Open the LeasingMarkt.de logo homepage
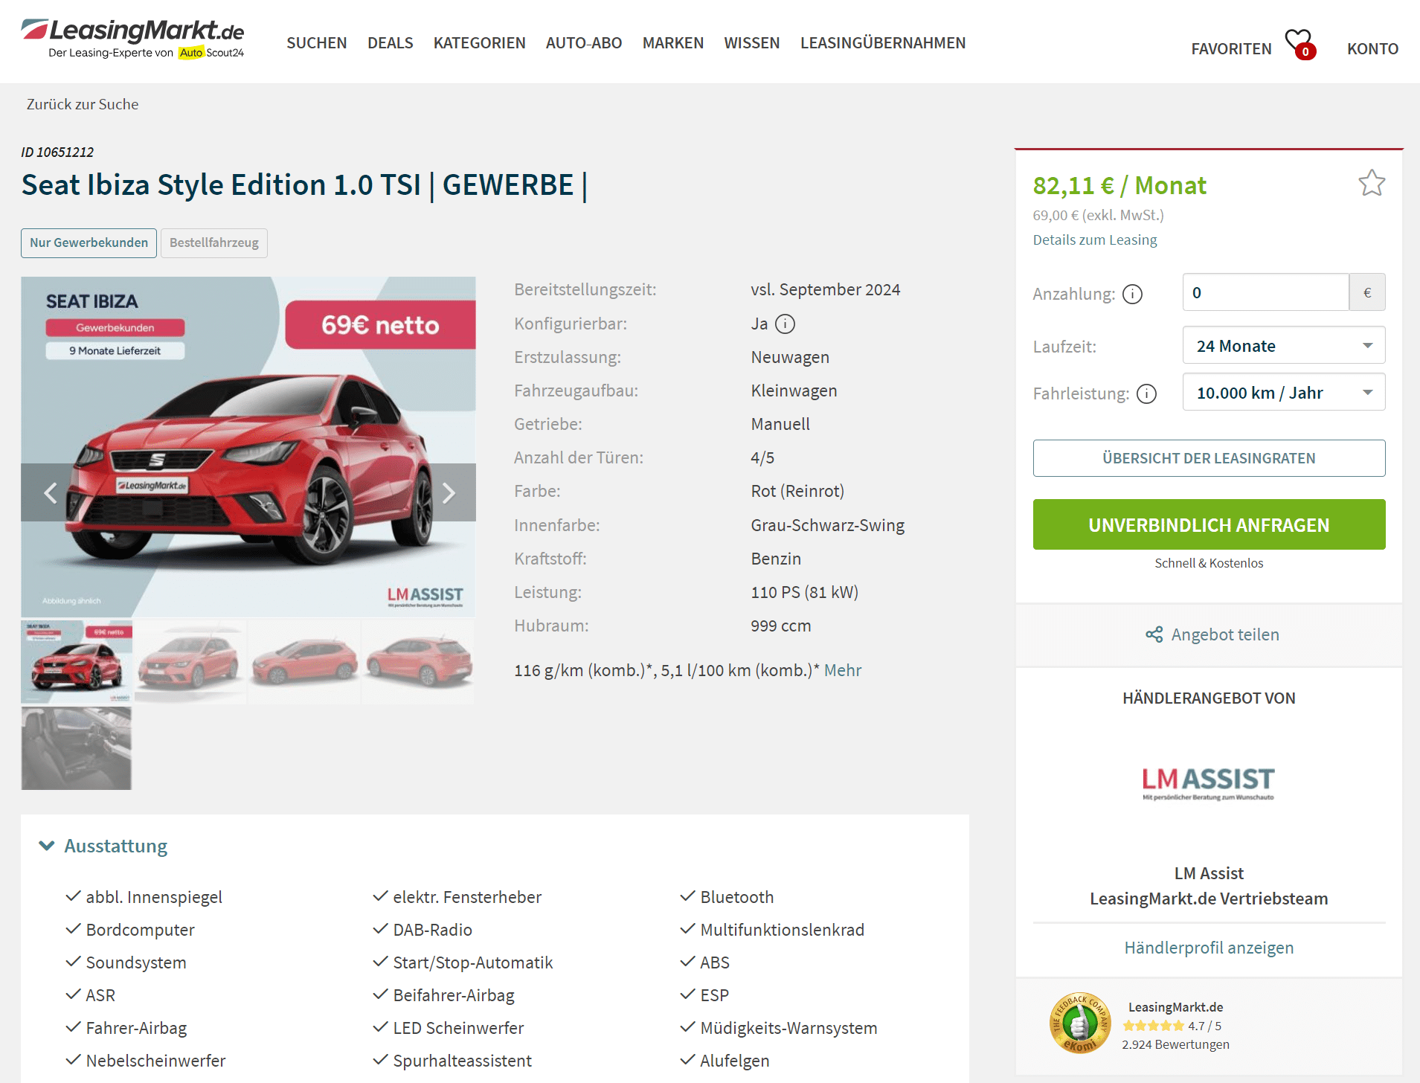Image resolution: width=1420 pixels, height=1083 pixels. pyautogui.click(x=132, y=39)
